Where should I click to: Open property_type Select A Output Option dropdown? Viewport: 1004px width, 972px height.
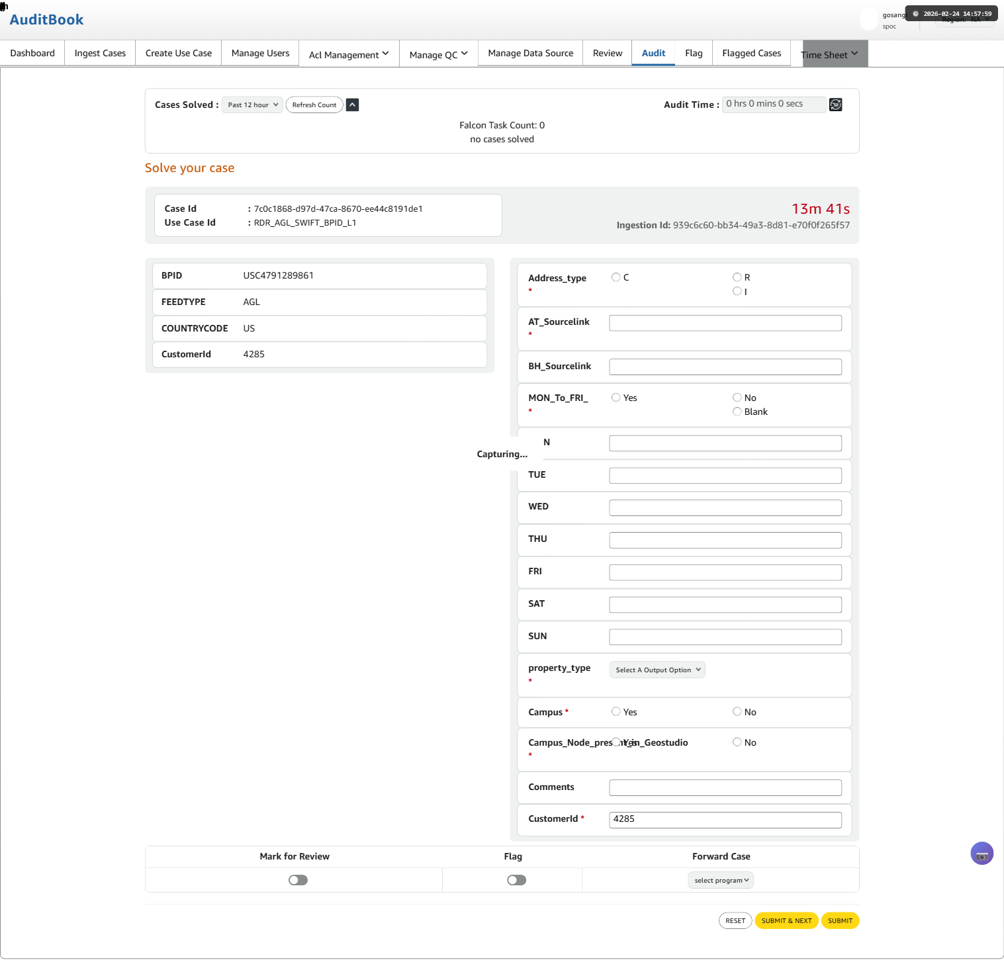tap(657, 670)
